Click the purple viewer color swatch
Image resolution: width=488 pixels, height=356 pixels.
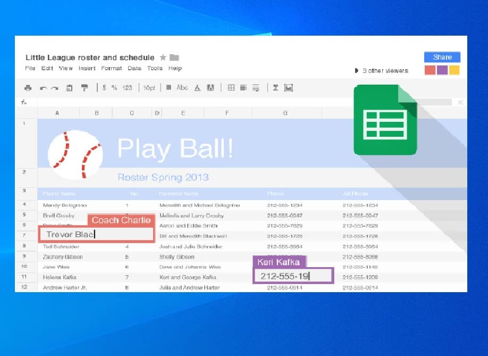(442, 70)
